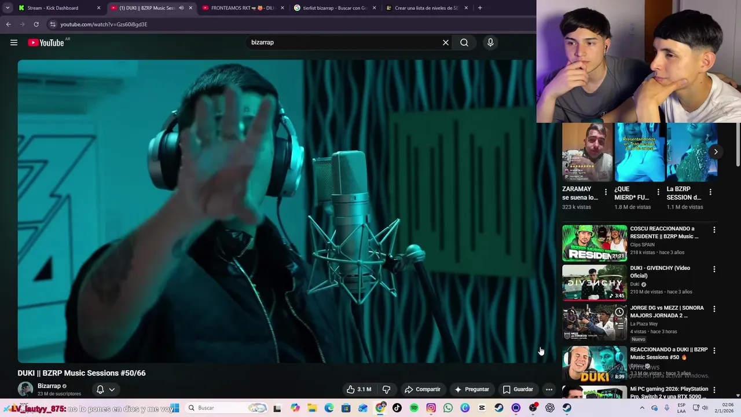Image resolution: width=741 pixels, height=417 pixels.
Task: Close the Stream - Kick Dashboard tab
Action: 98,8
